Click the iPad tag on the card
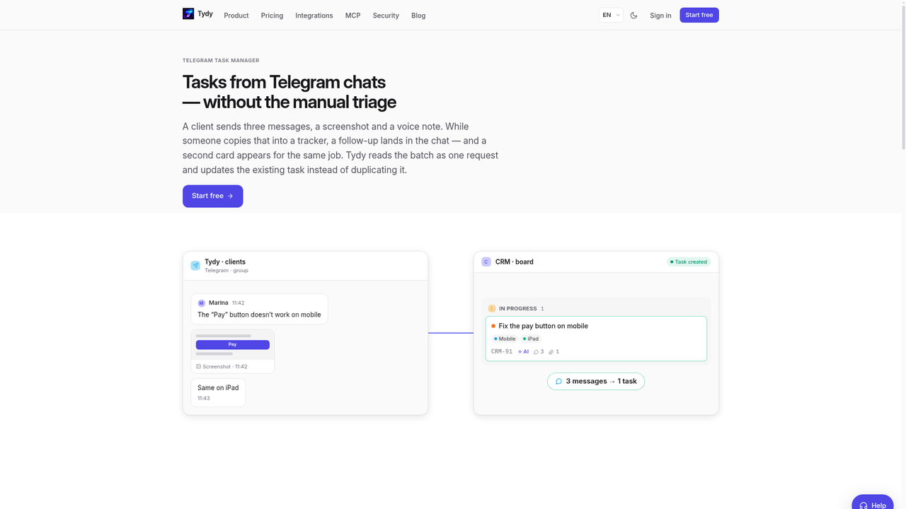 pos(531,339)
